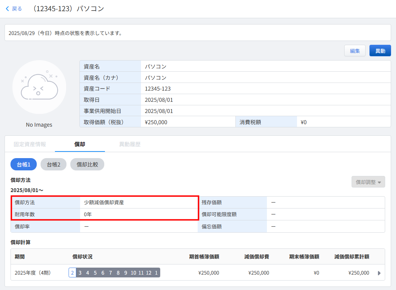Switch to the 固定資産情報 tab
The width and height of the screenshot is (396, 290).
(30, 144)
